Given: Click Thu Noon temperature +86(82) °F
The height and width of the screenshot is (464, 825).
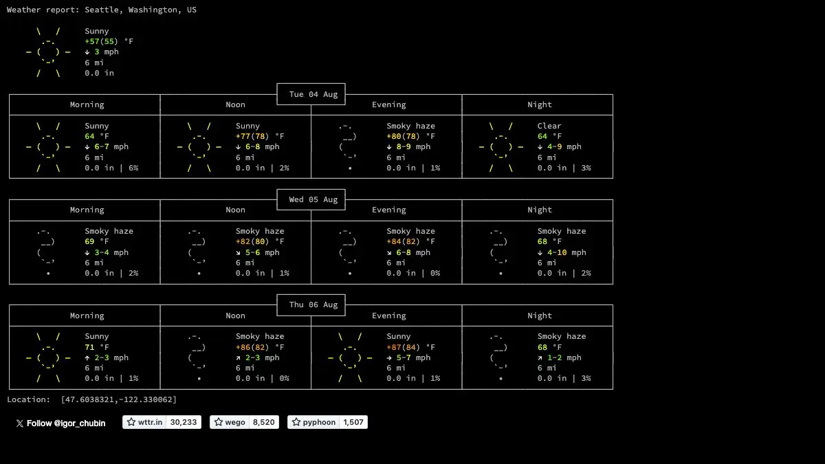Looking at the screenshot, I should [x=260, y=346].
